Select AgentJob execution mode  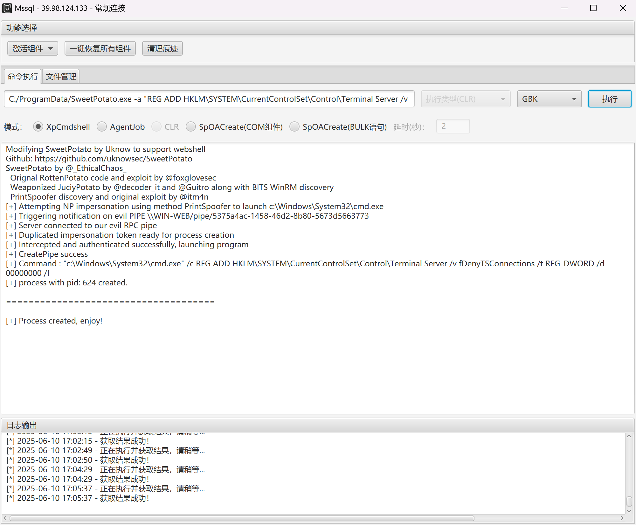click(x=102, y=127)
